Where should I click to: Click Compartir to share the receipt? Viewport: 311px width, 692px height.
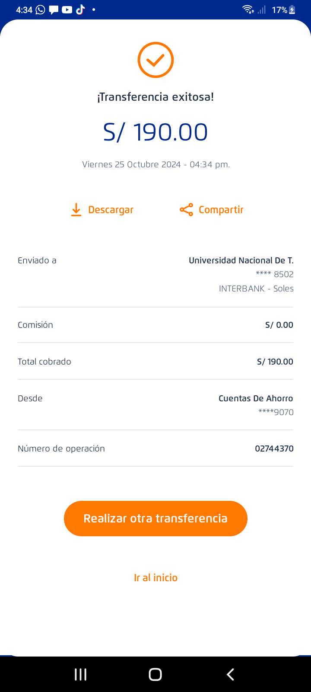click(x=221, y=210)
